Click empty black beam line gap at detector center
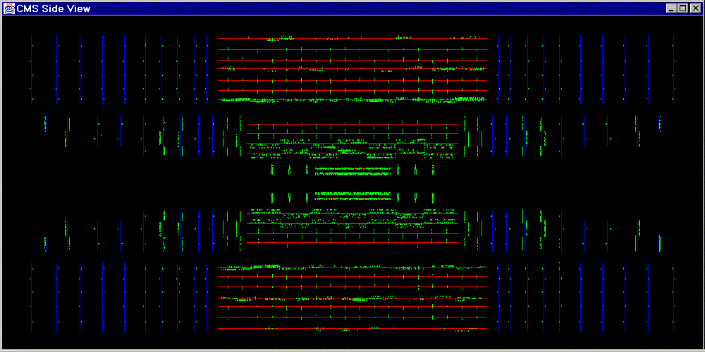The width and height of the screenshot is (705, 352). point(352,182)
